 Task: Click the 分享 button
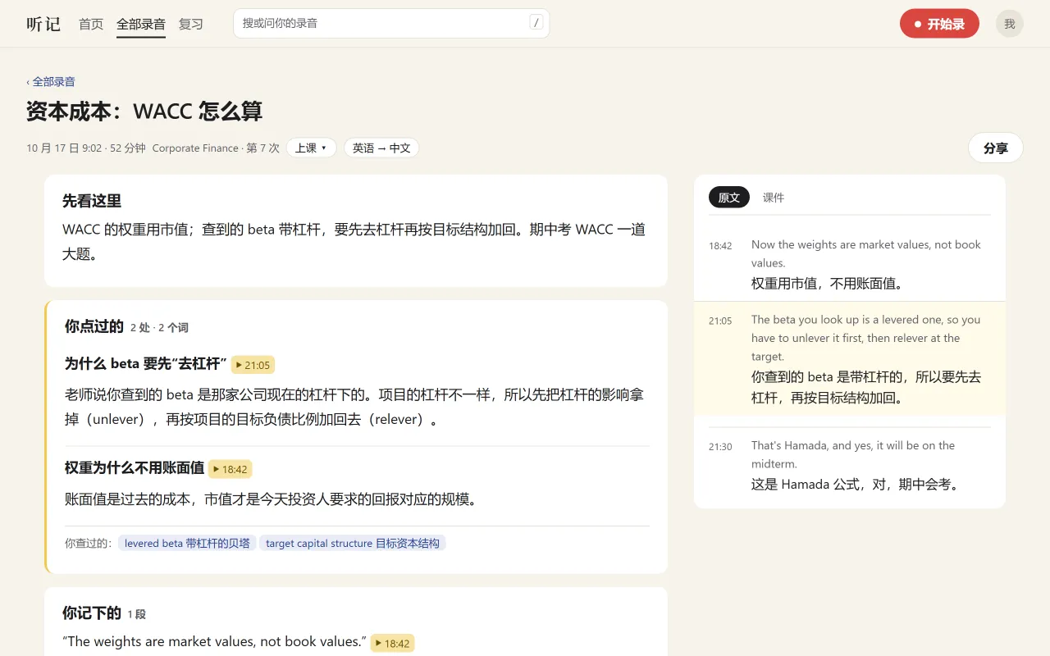click(996, 148)
